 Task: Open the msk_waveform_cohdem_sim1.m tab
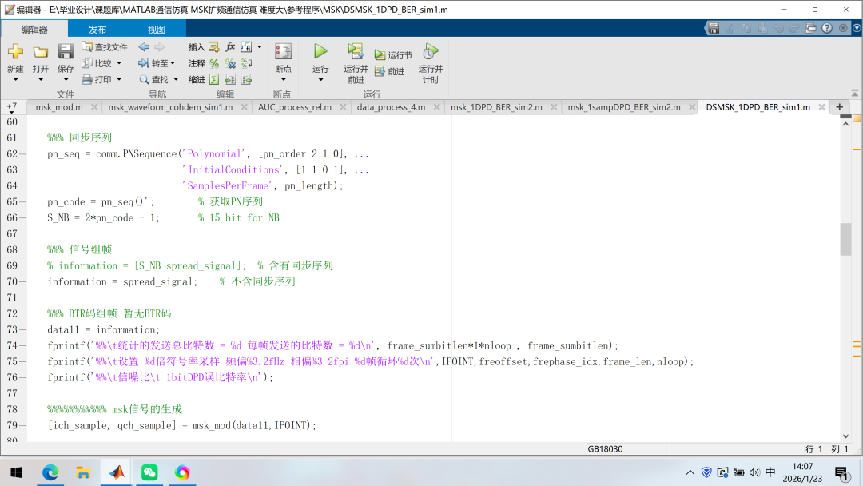(x=170, y=107)
